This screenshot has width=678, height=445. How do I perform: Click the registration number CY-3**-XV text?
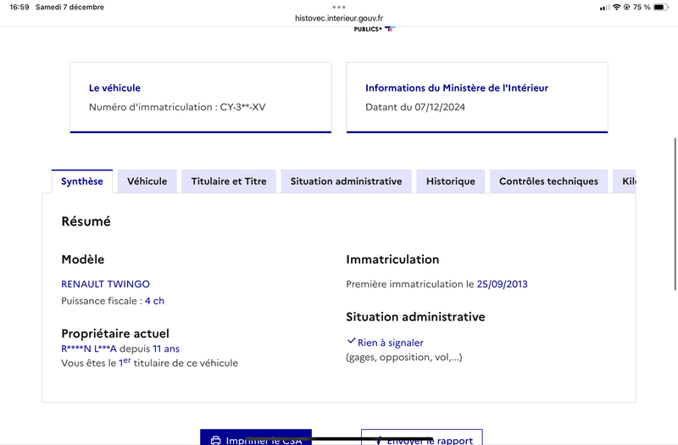pyautogui.click(x=242, y=107)
